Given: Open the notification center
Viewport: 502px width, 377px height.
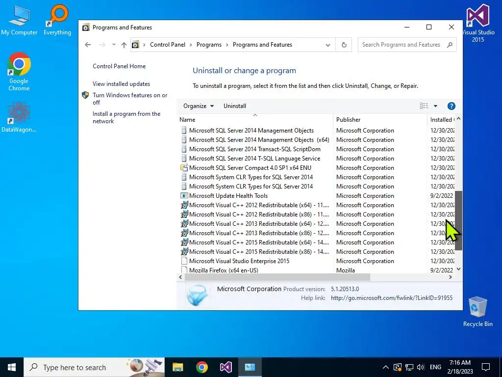Looking at the screenshot, I should [x=486, y=367].
